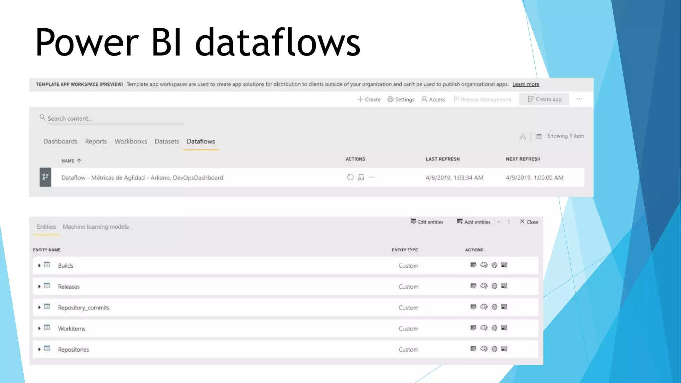Screen dimensions: 681x383
Task: Refresh the dataflow with circular arrow icon
Action: click(350, 177)
